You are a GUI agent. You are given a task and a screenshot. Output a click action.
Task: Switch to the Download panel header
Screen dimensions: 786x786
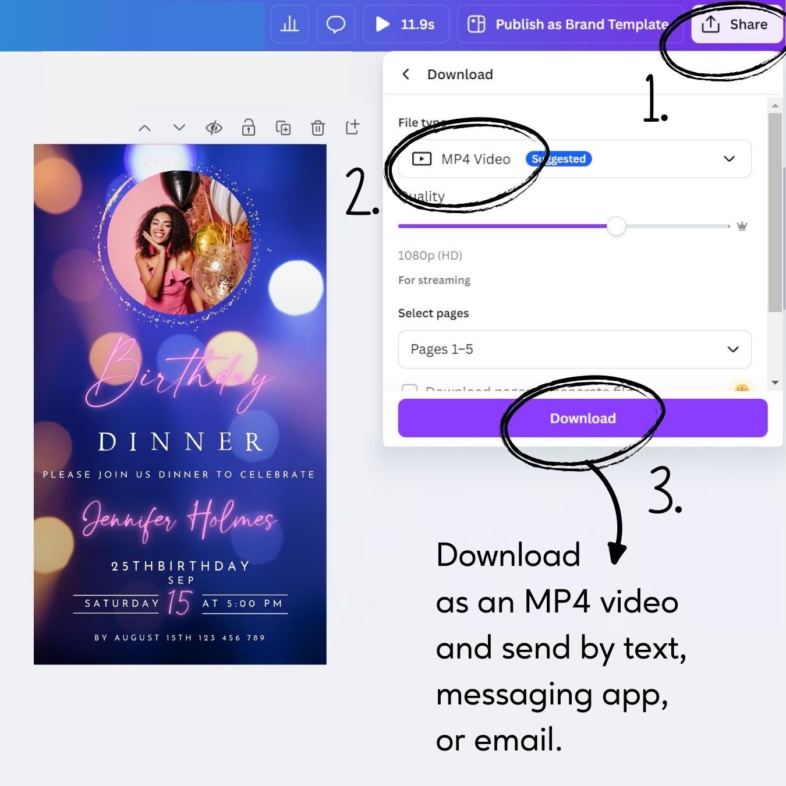(460, 75)
